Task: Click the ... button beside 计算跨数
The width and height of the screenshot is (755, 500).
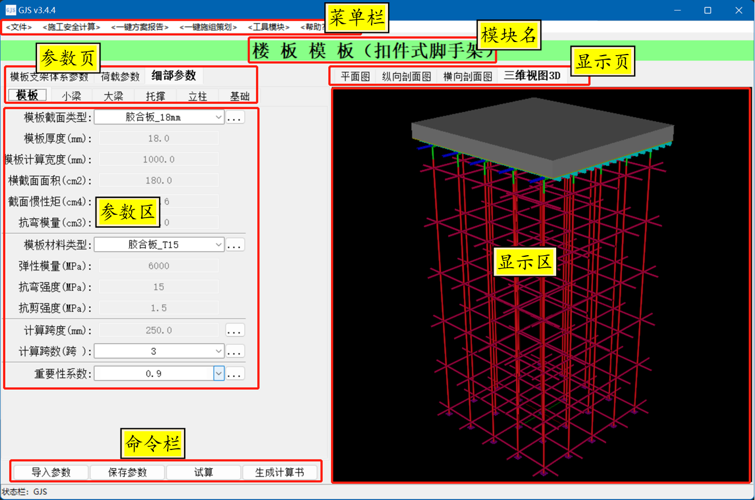Action: click(x=235, y=352)
